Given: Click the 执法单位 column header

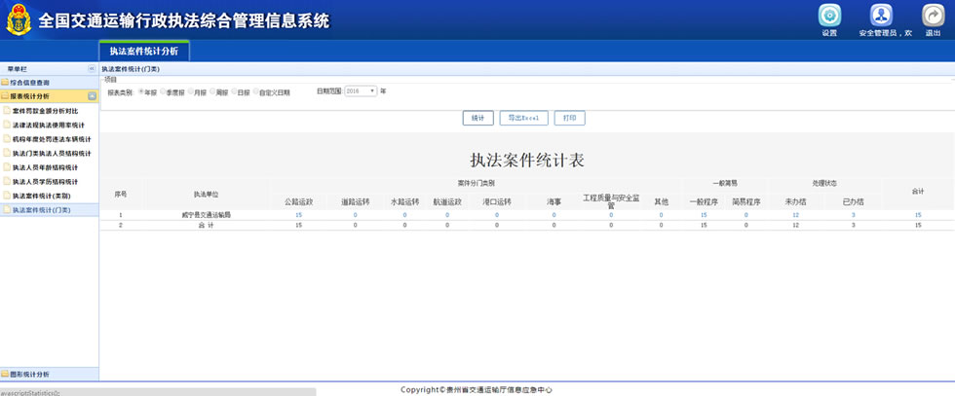Looking at the screenshot, I should [206, 194].
